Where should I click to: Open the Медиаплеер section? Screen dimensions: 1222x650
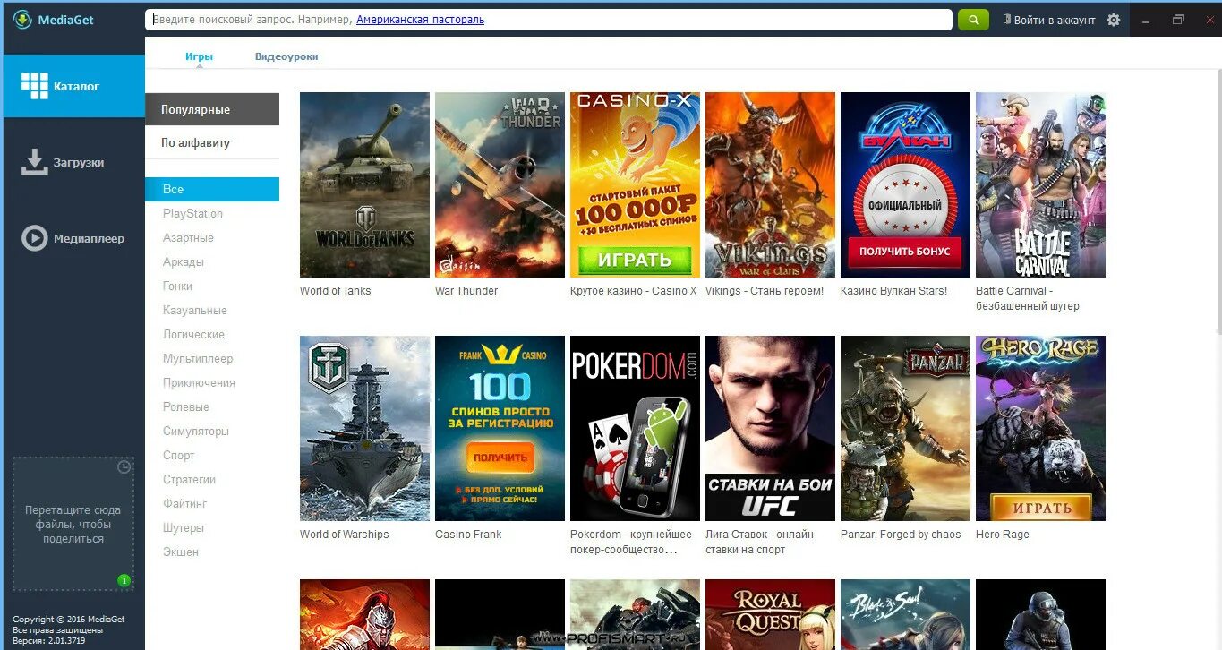point(73,238)
